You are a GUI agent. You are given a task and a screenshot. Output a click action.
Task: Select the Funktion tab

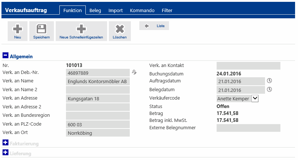(73, 11)
